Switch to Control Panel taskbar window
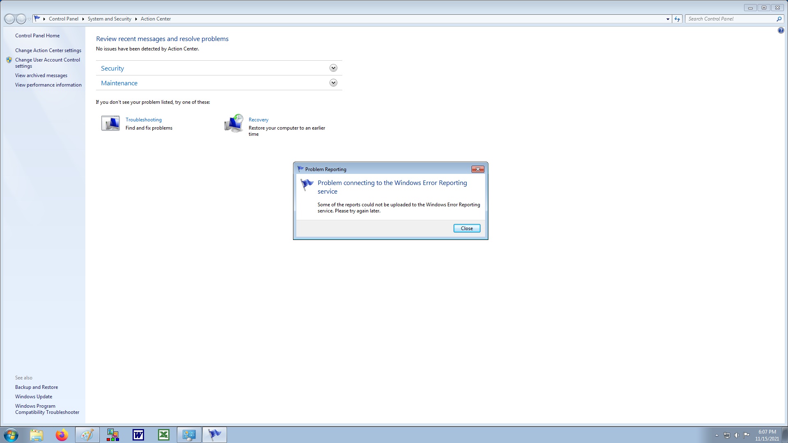Viewport: 788px width, 443px height. click(x=189, y=435)
